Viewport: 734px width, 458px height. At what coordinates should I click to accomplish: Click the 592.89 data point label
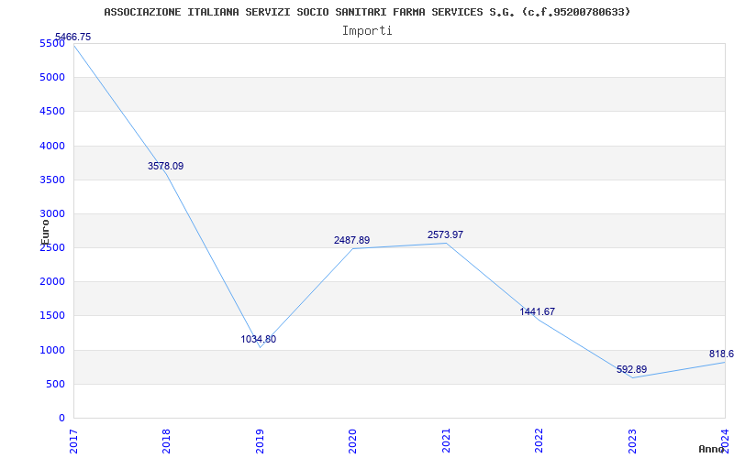tap(632, 370)
